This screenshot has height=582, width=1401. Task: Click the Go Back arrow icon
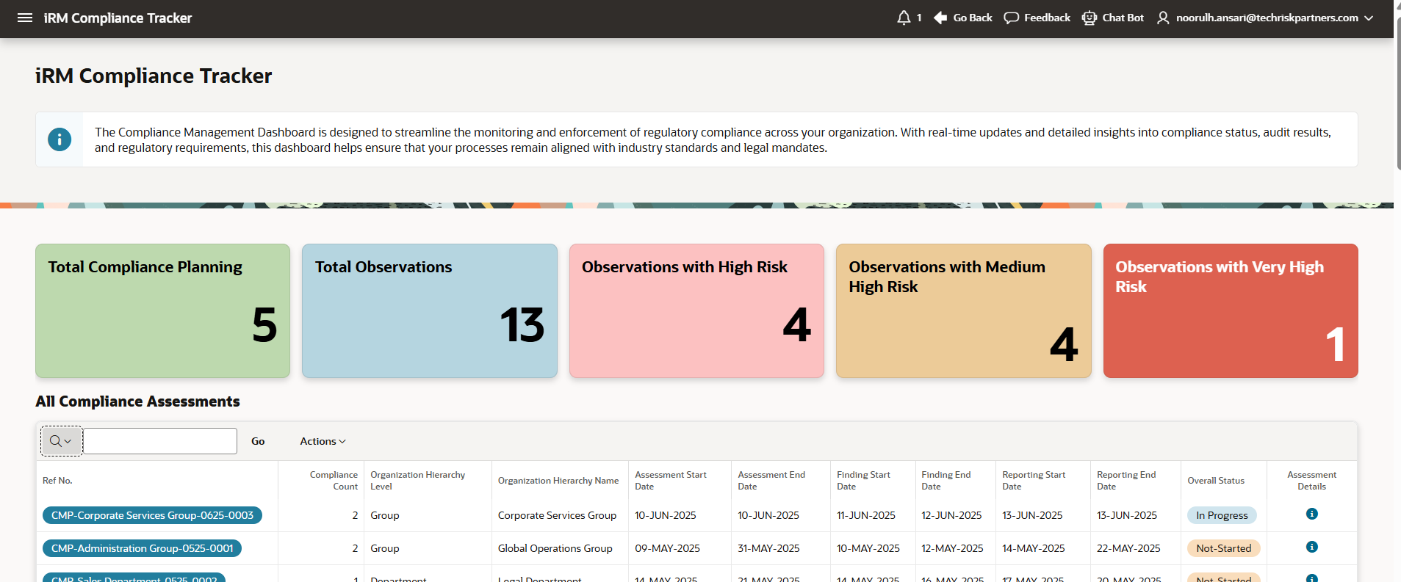(x=940, y=18)
